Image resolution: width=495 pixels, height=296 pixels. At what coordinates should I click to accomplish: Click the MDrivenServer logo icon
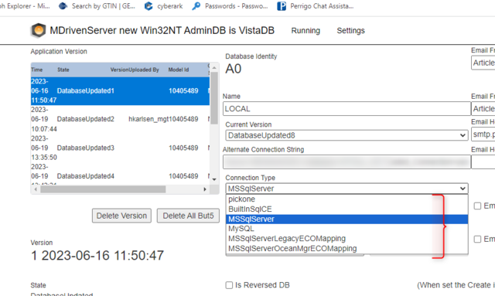(38, 30)
